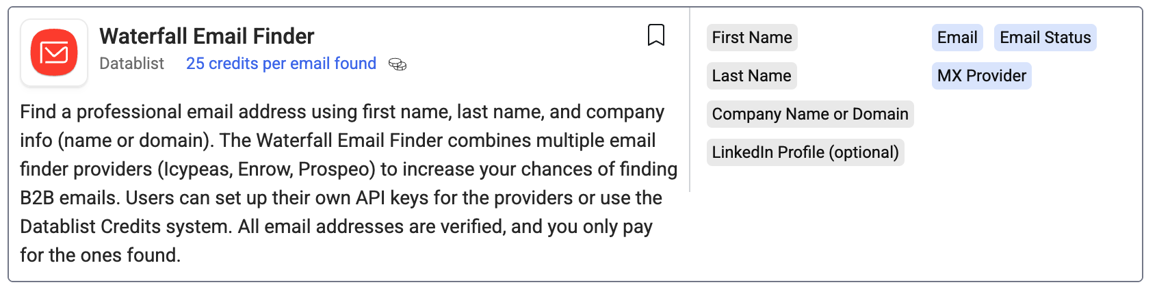Click the coins icon beside credits text
The image size is (1157, 287).
[398, 64]
